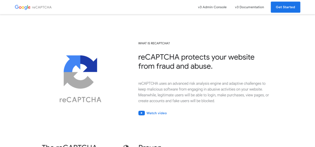Click the reCAPTCHA text beside the Google logo

pyautogui.click(x=42, y=7)
